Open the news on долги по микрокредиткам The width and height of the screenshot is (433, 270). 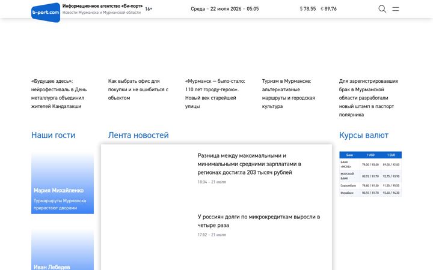(x=259, y=221)
